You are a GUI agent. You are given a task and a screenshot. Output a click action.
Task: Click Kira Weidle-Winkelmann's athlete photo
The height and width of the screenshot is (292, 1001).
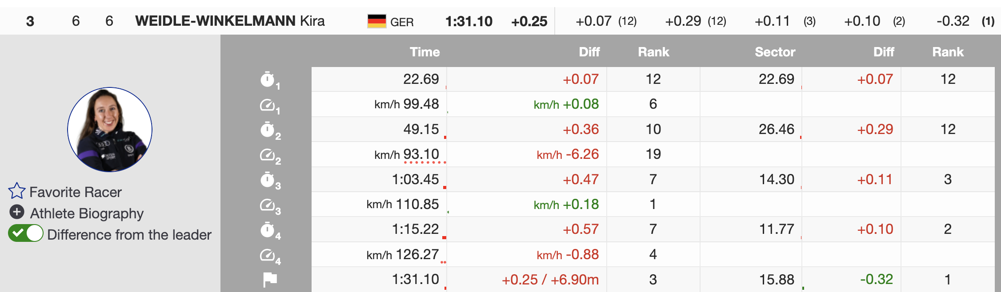click(110, 130)
